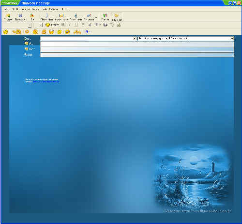Click the font color A icon

tap(83, 25)
